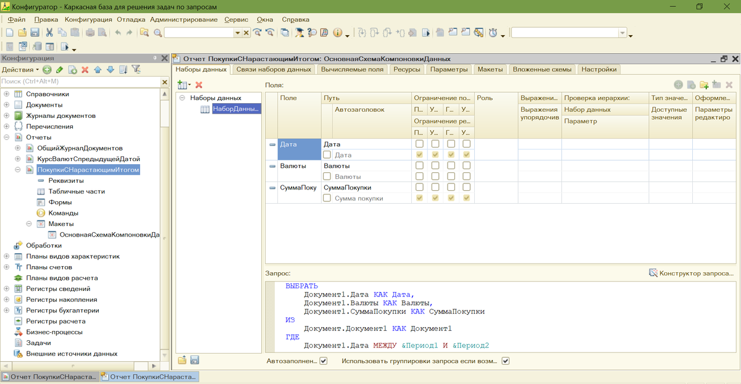Delete data set with red X icon
The height and width of the screenshot is (384, 741).
click(x=199, y=85)
